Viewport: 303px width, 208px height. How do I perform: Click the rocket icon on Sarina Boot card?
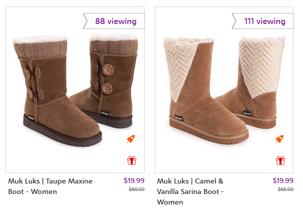pos(280,139)
